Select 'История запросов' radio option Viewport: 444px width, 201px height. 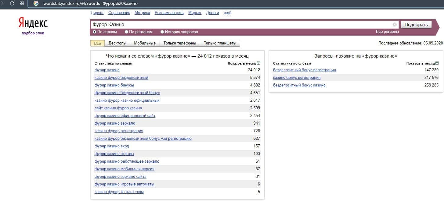pos(162,32)
